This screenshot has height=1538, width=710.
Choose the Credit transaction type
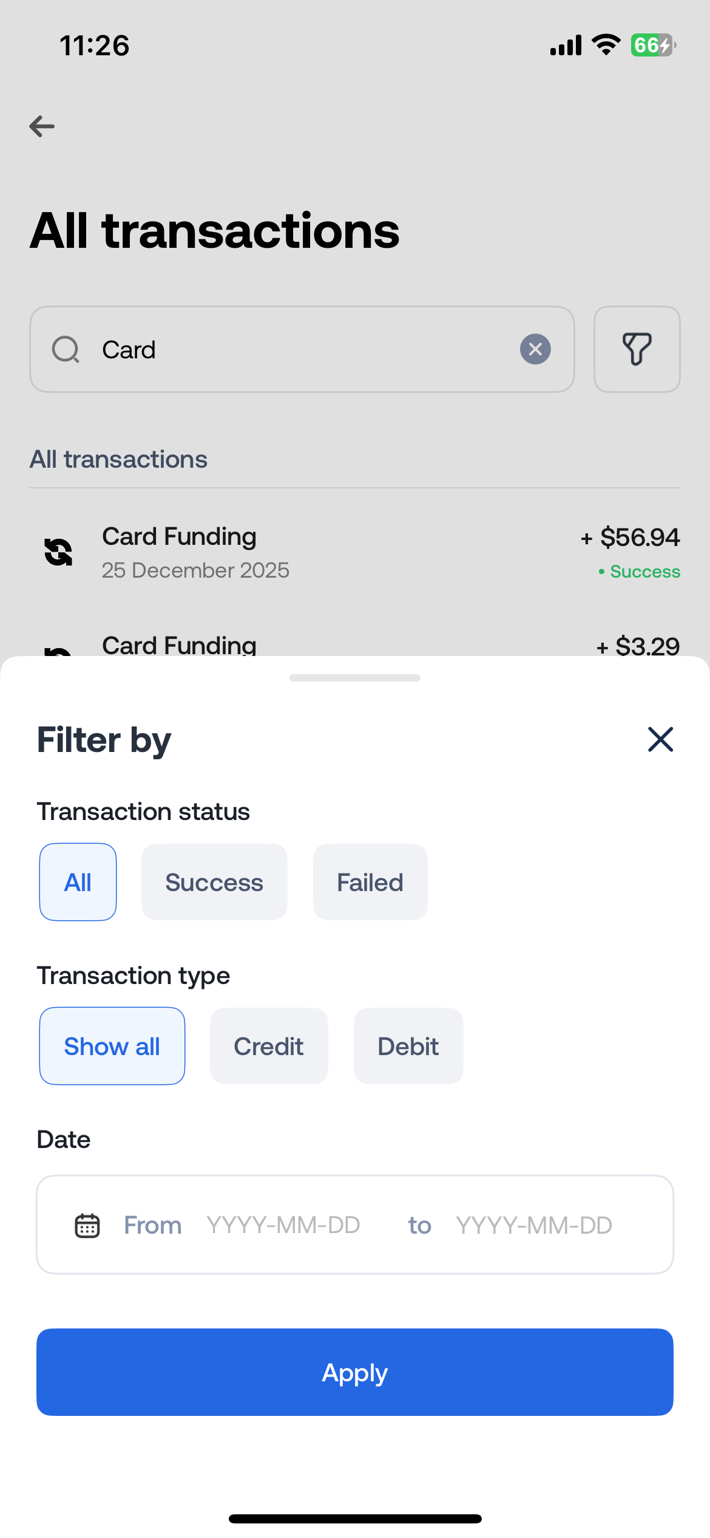coord(269,1046)
